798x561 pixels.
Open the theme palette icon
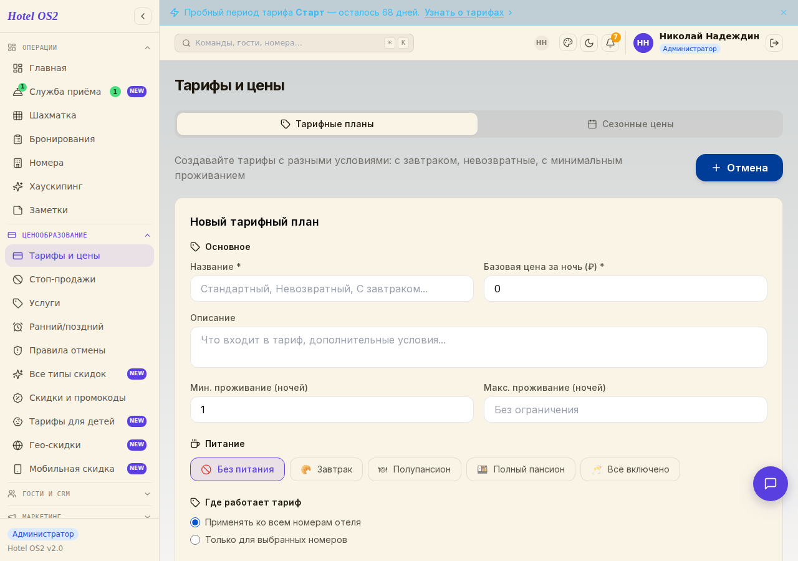pyautogui.click(x=568, y=42)
